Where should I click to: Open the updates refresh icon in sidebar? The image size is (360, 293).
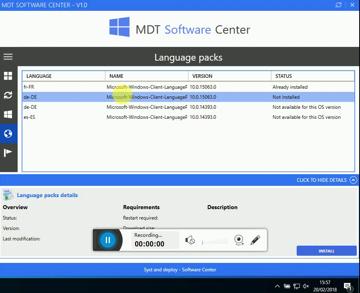(8, 95)
